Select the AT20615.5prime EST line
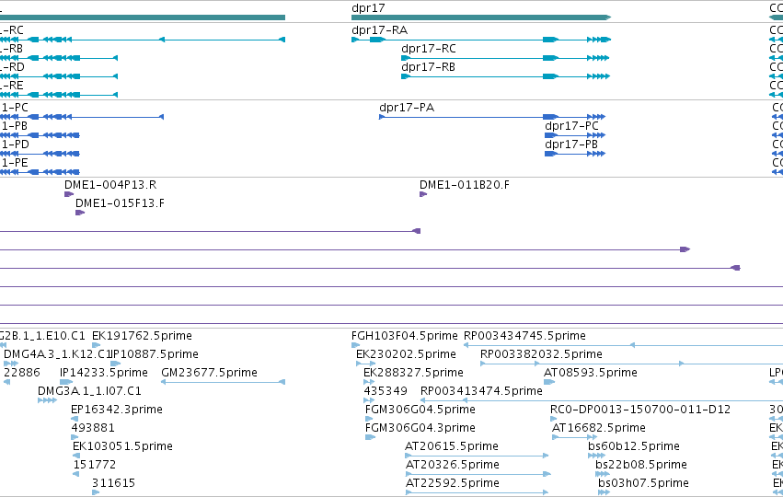 click(x=477, y=456)
